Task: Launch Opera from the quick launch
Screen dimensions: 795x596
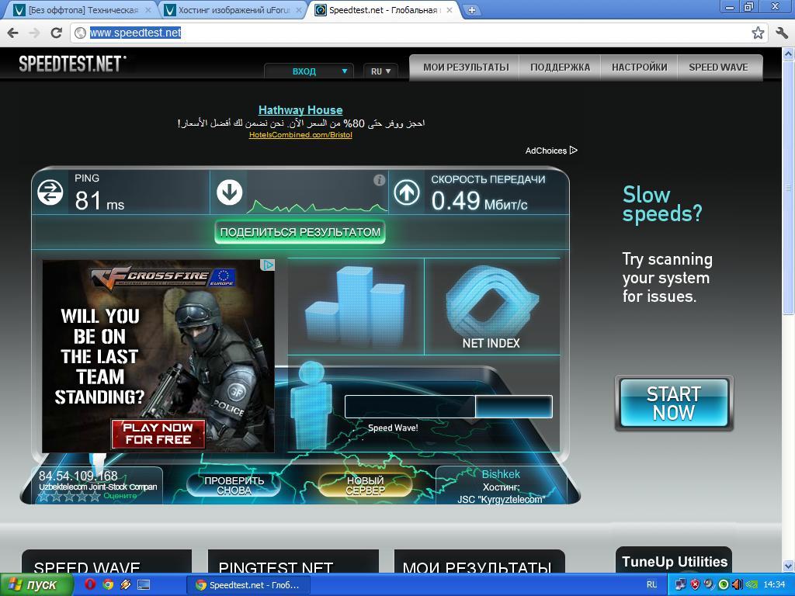Action: (x=90, y=584)
